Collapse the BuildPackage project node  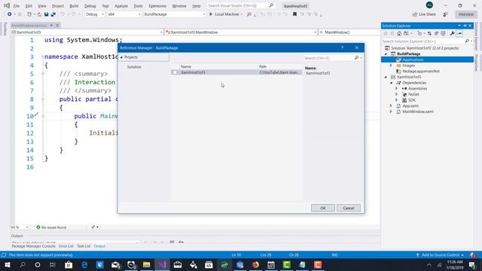click(386, 53)
